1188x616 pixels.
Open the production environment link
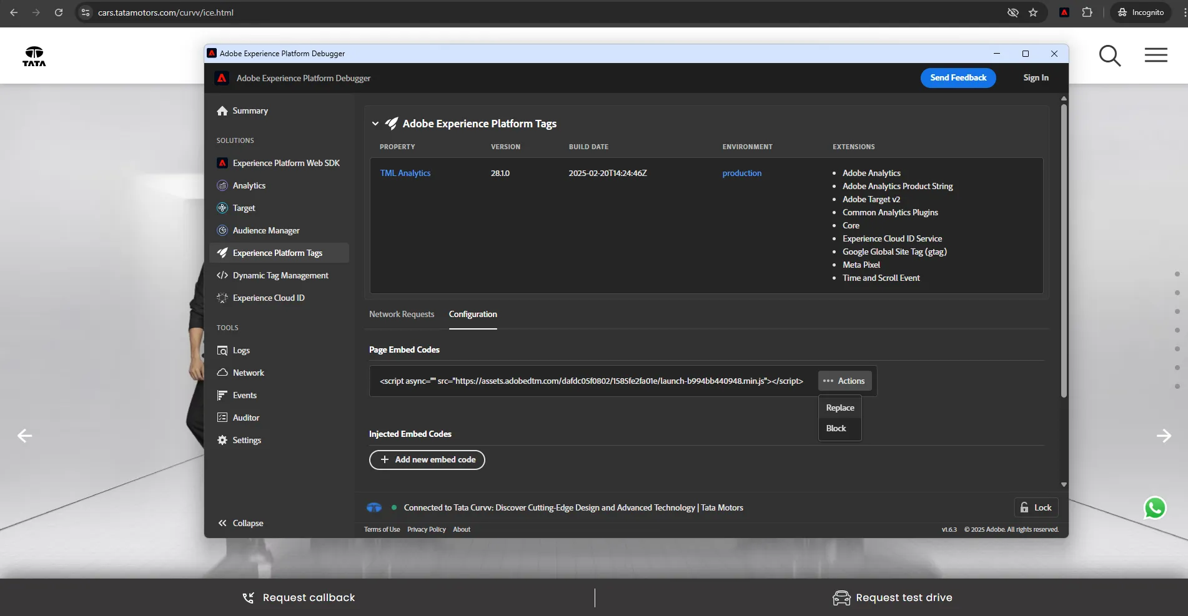(x=742, y=173)
